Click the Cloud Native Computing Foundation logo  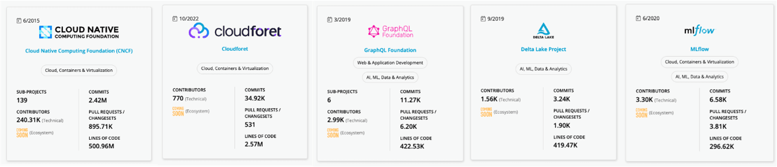79,32
